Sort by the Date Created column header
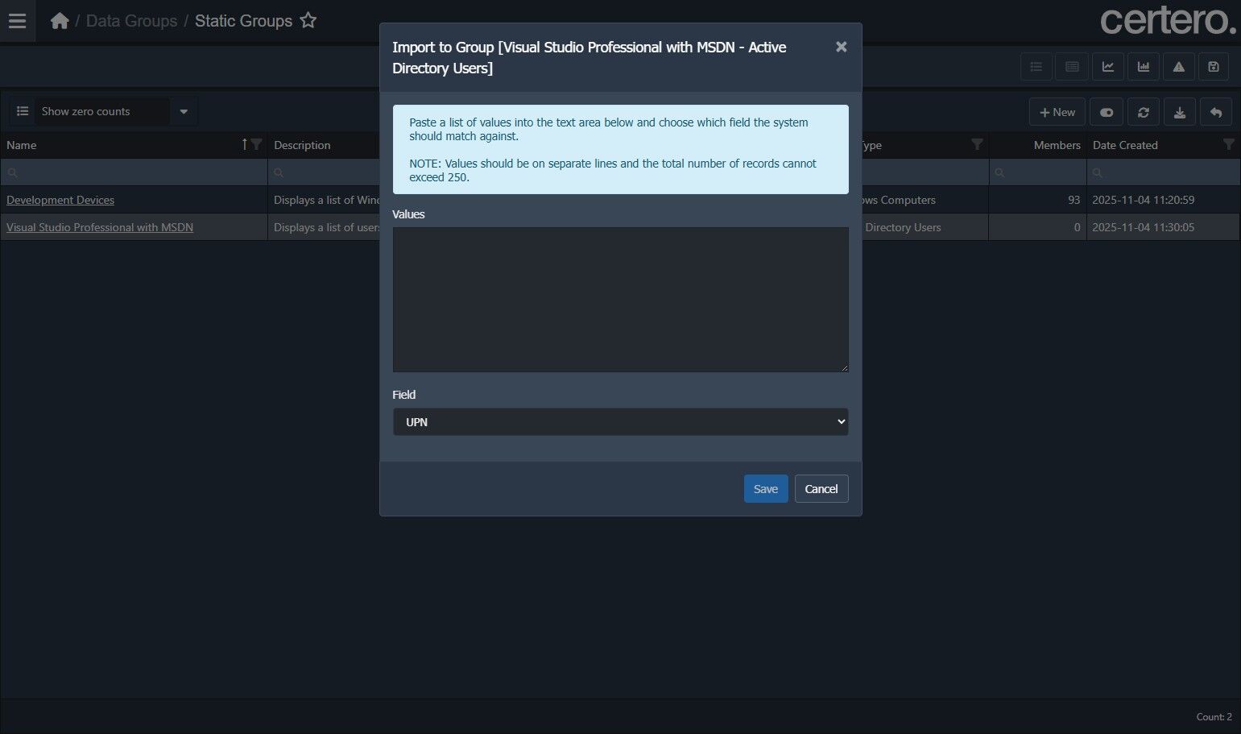Viewport: 1241px width, 734px height. click(1125, 145)
